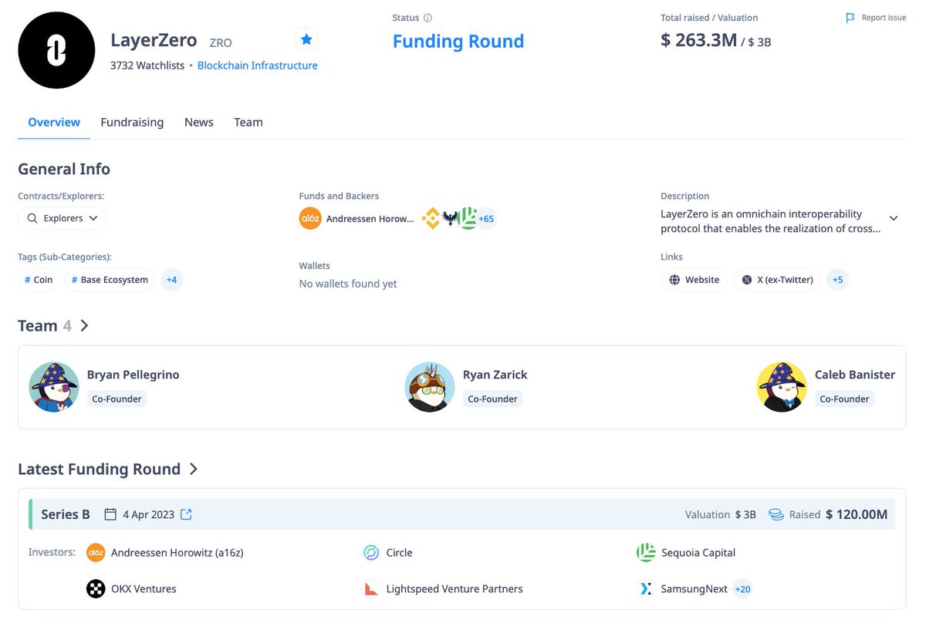Click the Lightspeed Venture Partners icon

(x=371, y=589)
